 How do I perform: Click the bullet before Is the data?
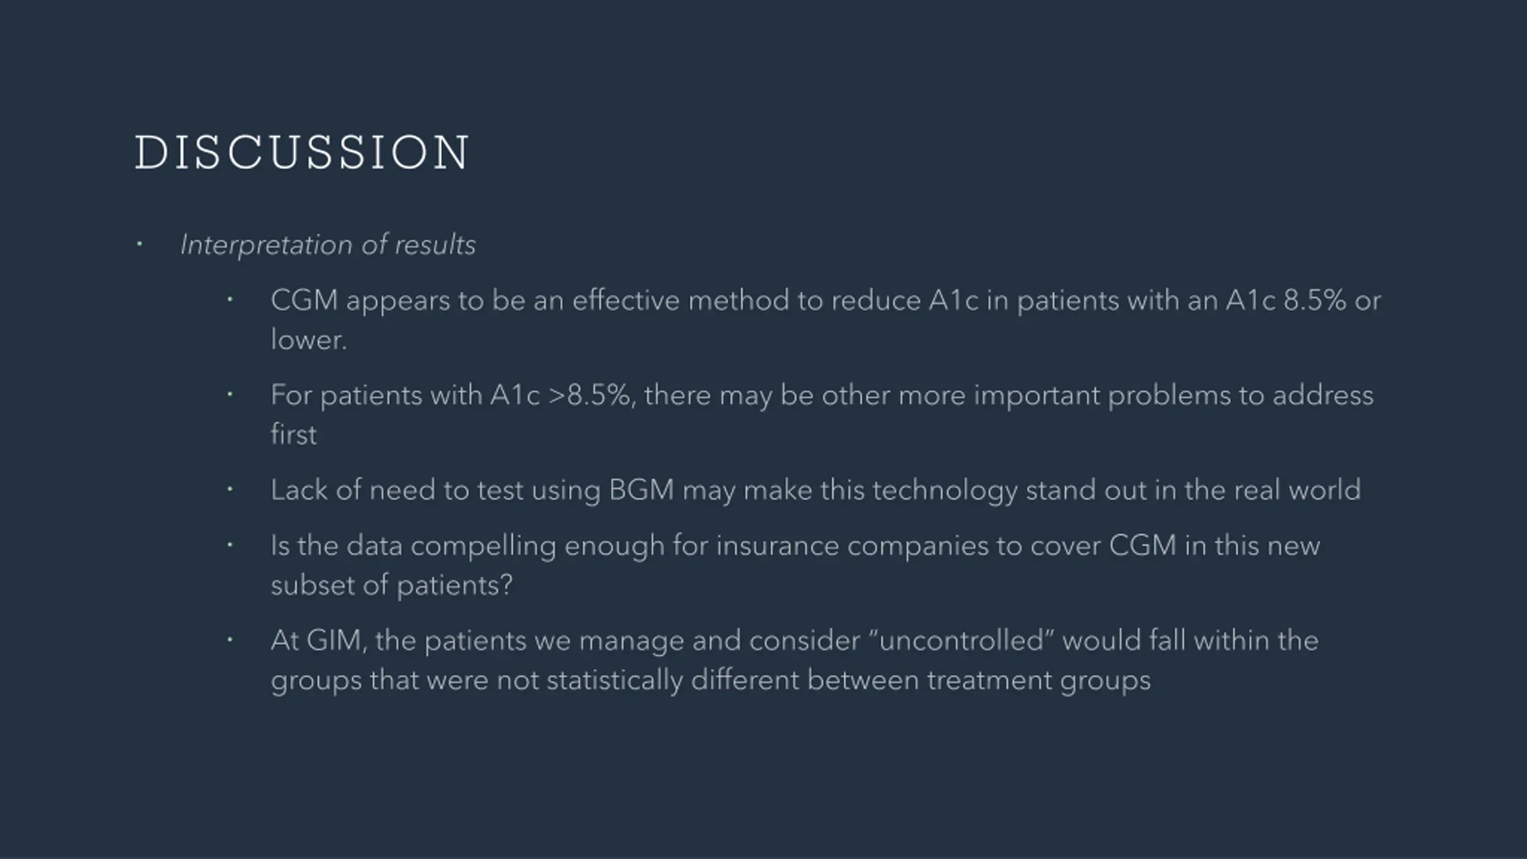230,545
